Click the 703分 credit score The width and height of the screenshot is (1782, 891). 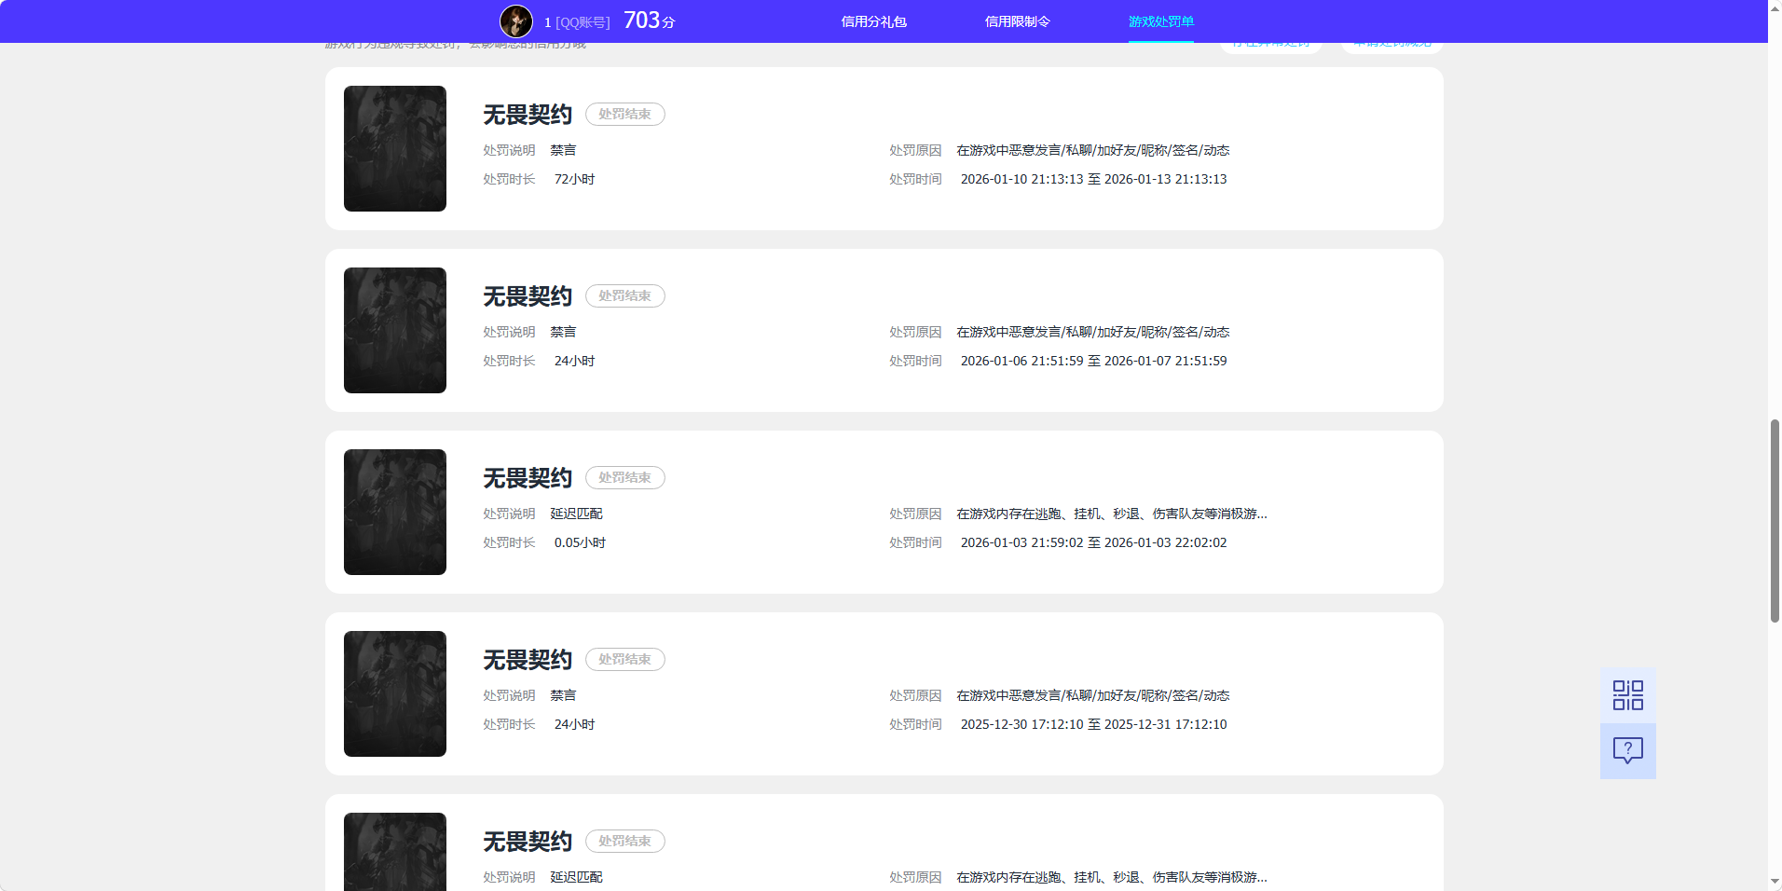coord(650,21)
